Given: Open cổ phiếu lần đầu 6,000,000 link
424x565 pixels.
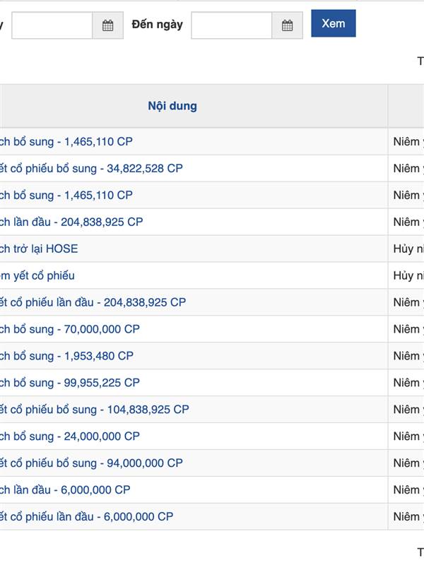Looking at the screenshot, I should pos(86,517).
